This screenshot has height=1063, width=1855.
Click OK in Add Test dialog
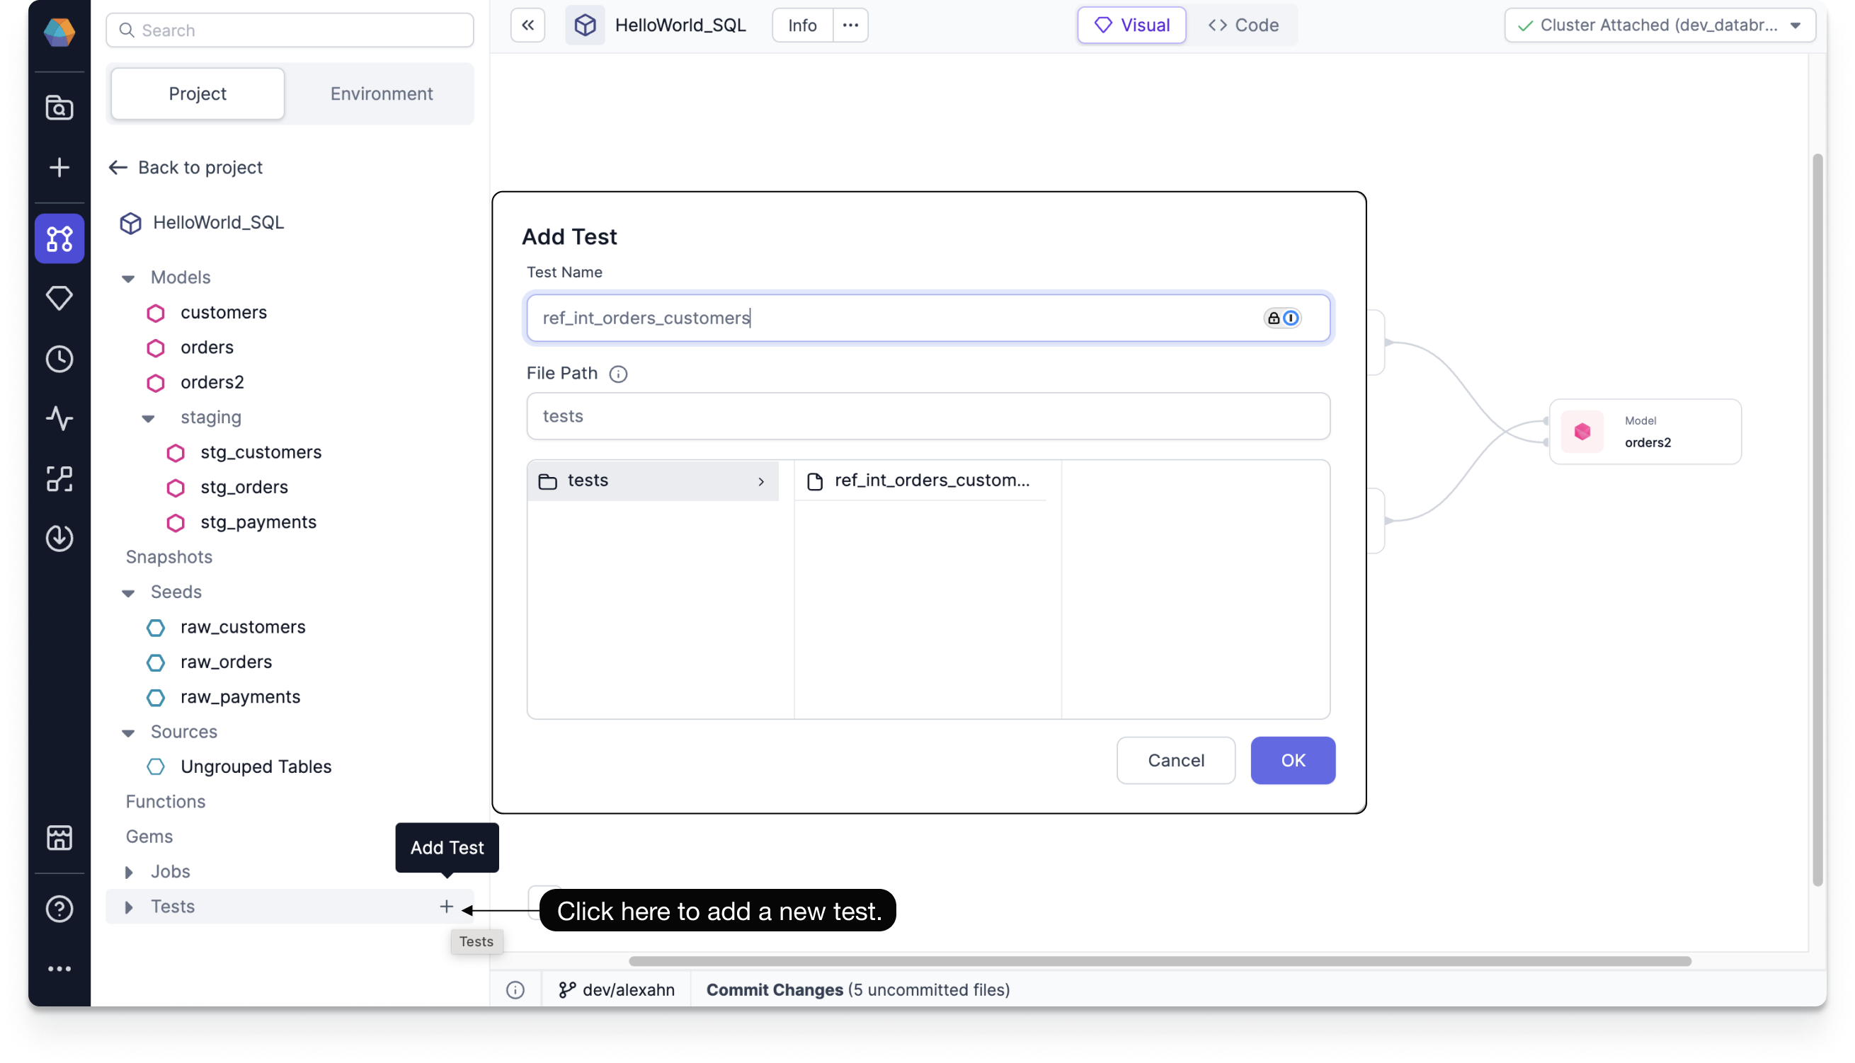(x=1293, y=761)
